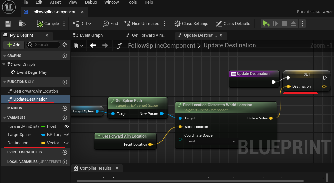The height and width of the screenshot is (183, 334).
Task: Add a new graph with plus icon
Action: (x=65, y=56)
